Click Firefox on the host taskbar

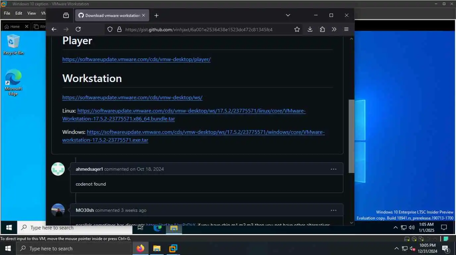141,248
